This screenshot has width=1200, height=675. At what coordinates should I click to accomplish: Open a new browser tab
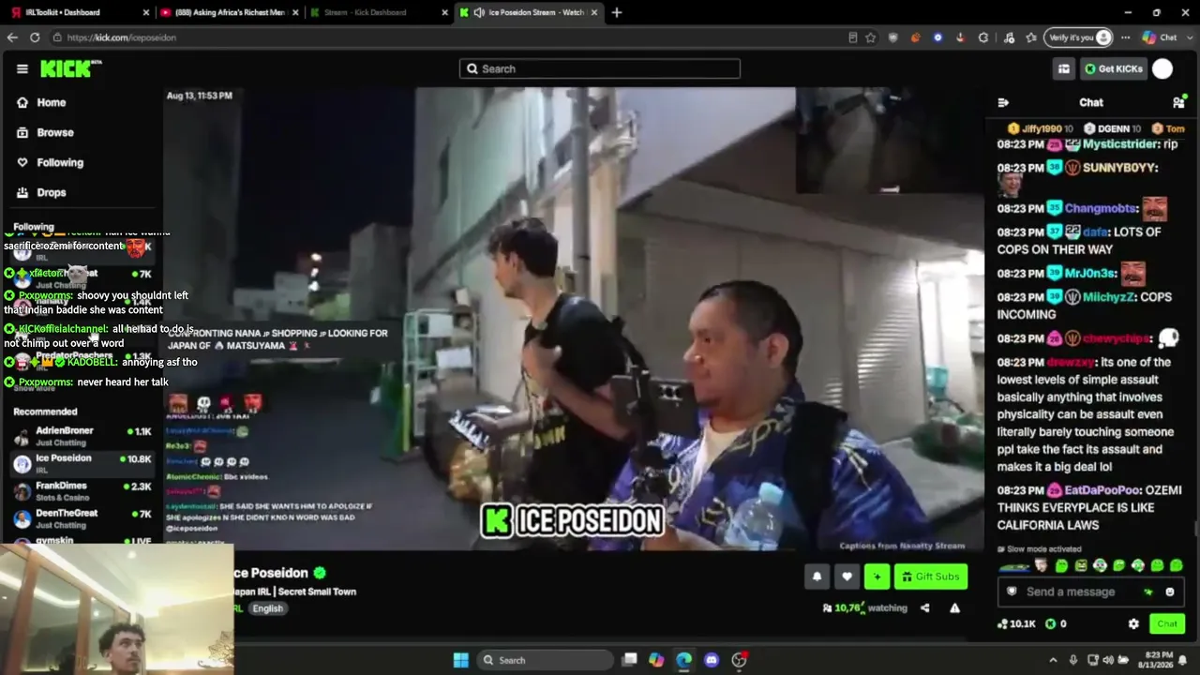616,12
